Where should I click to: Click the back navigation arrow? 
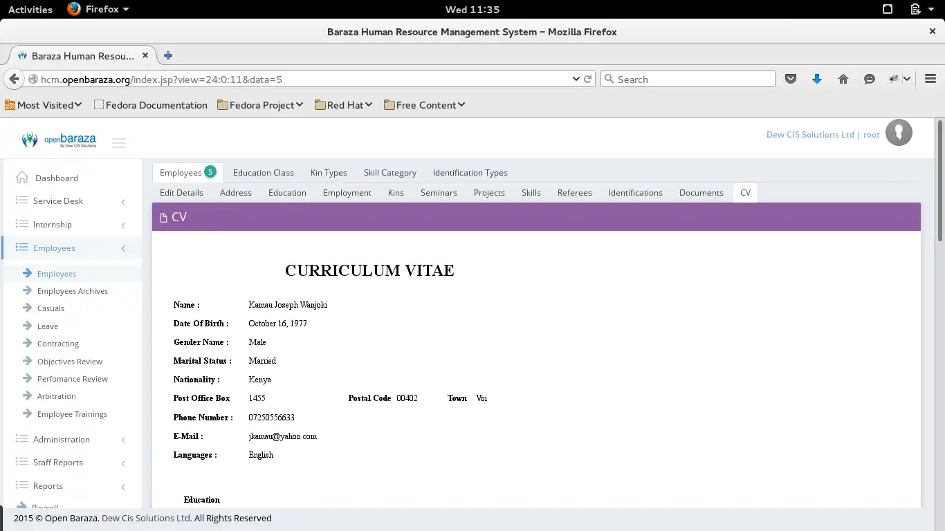[x=14, y=79]
